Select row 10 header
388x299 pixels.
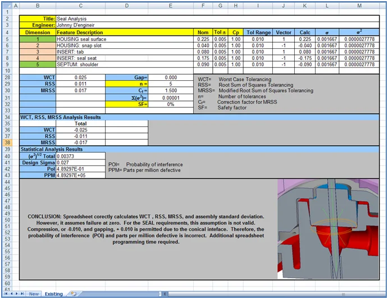click(7, 71)
